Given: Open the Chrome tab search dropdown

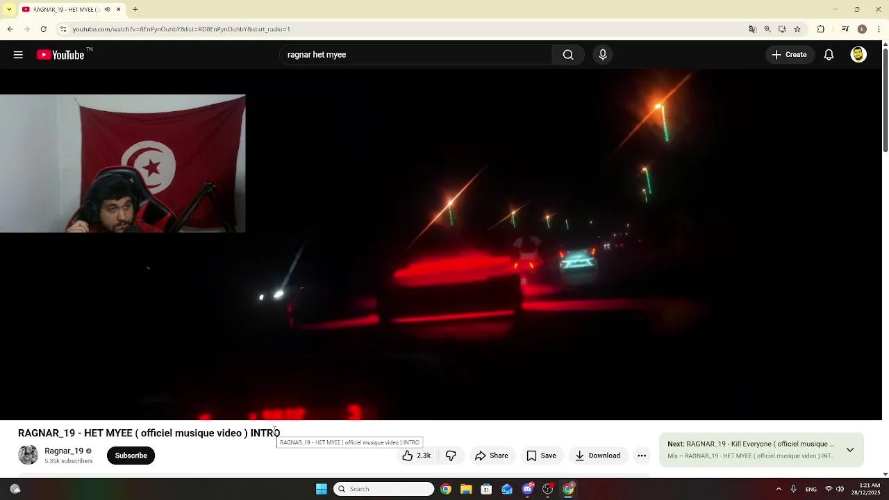Looking at the screenshot, I should tap(9, 10).
